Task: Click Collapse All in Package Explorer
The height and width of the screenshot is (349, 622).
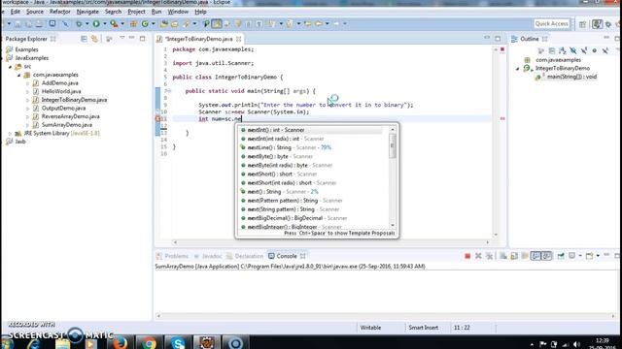Action: tap(84, 39)
